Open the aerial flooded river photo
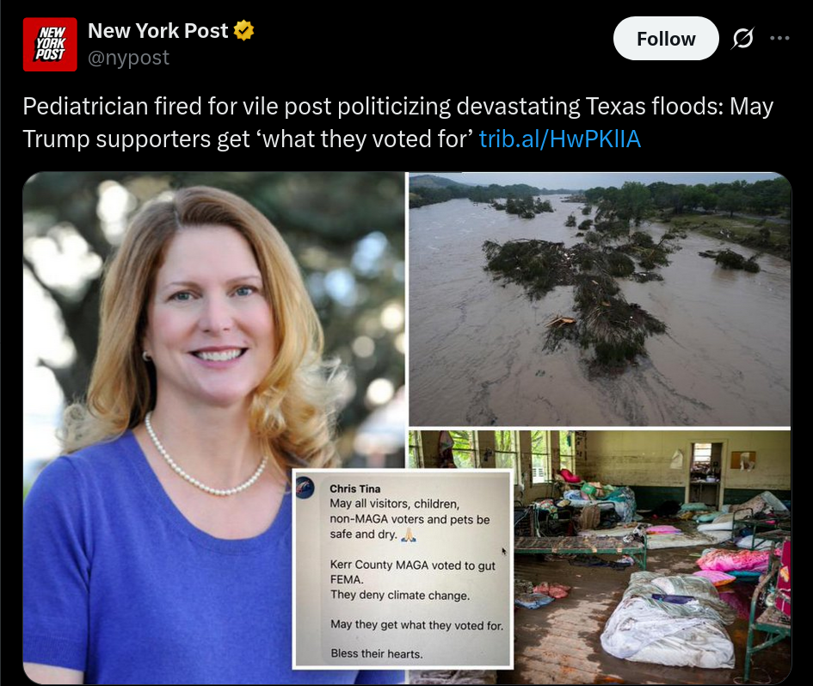The image size is (813, 686). point(600,299)
